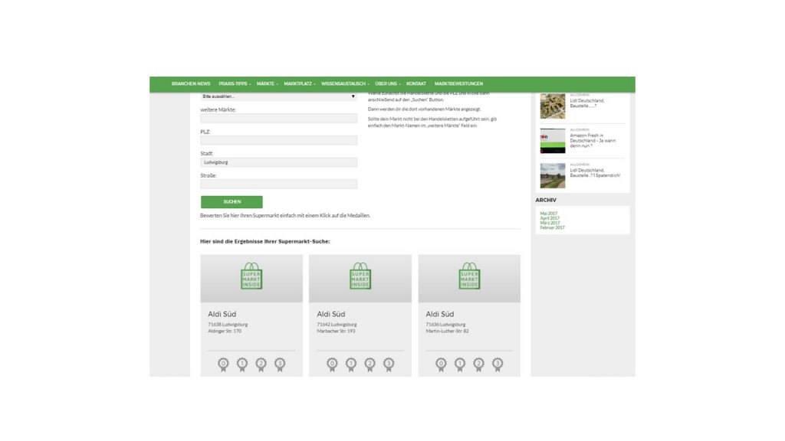Give medal 1 to Marbacher Str. 193 store

pyautogui.click(x=350, y=364)
